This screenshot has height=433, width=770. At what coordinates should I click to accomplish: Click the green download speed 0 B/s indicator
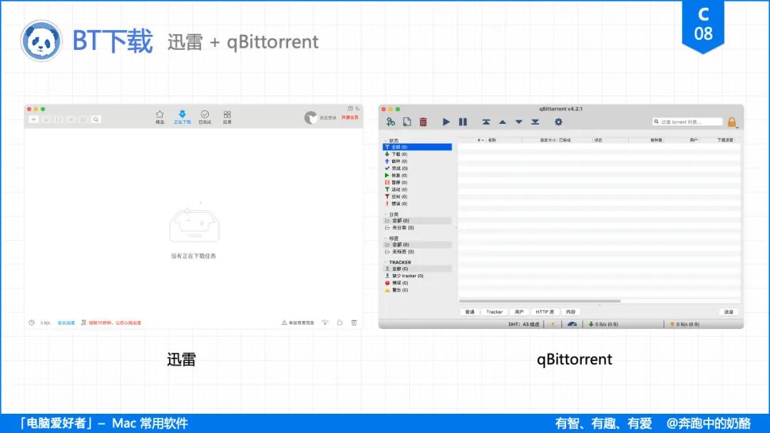[x=603, y=324]
